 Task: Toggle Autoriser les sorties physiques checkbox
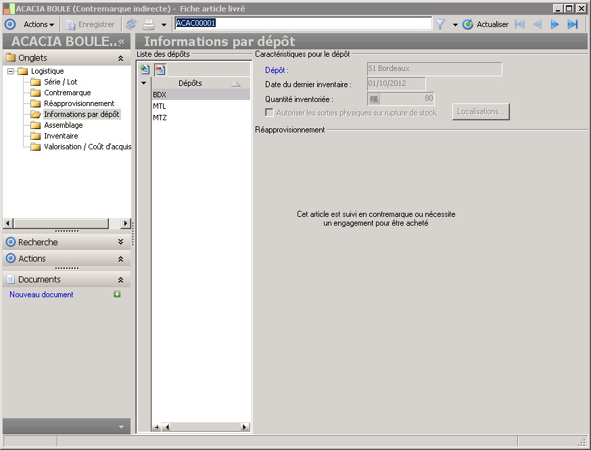click(270, 113)
